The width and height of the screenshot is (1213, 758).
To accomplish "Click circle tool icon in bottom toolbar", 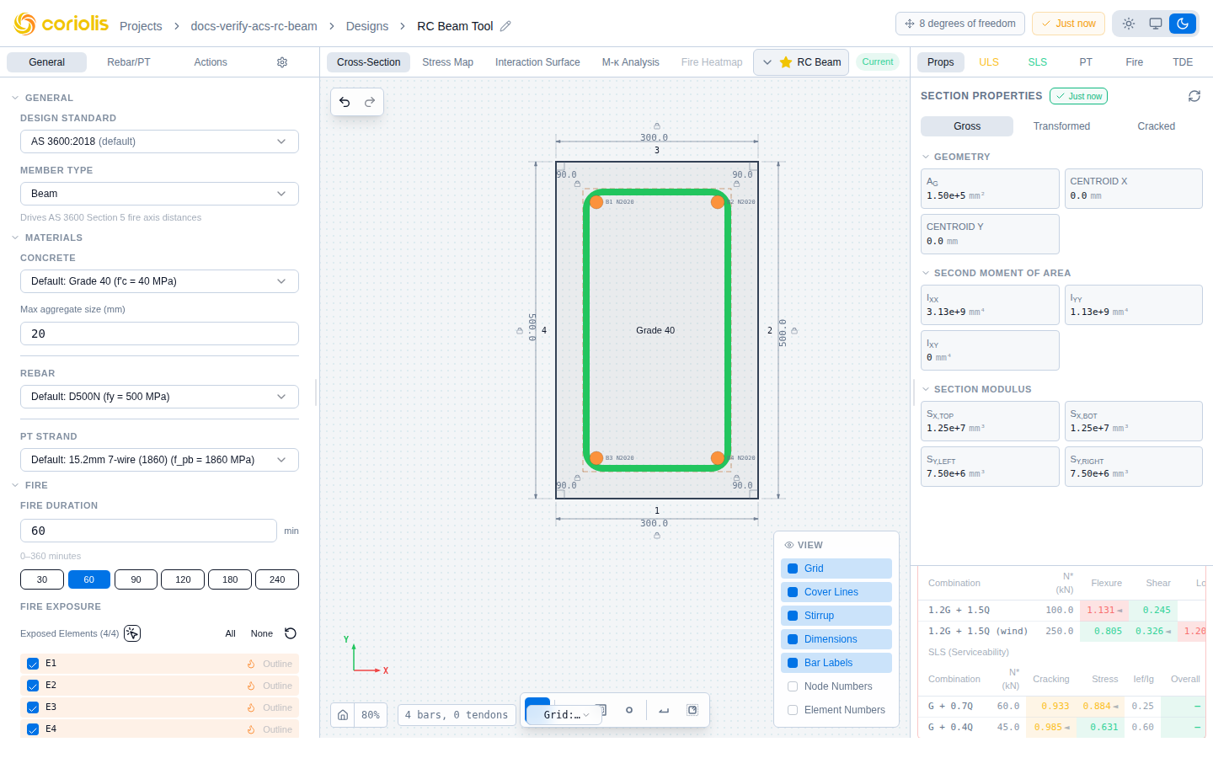I will point(629,710).
